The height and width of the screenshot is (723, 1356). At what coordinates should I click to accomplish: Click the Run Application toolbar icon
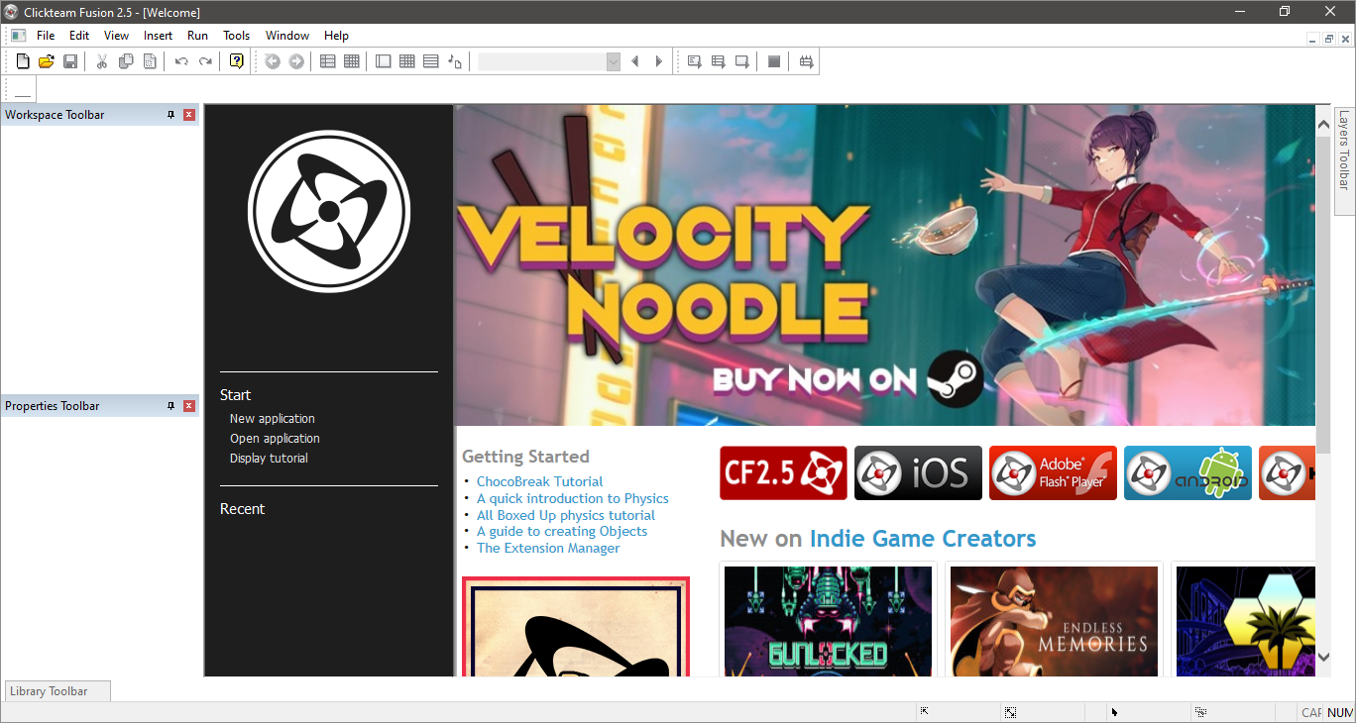click(x=719, y=61)
